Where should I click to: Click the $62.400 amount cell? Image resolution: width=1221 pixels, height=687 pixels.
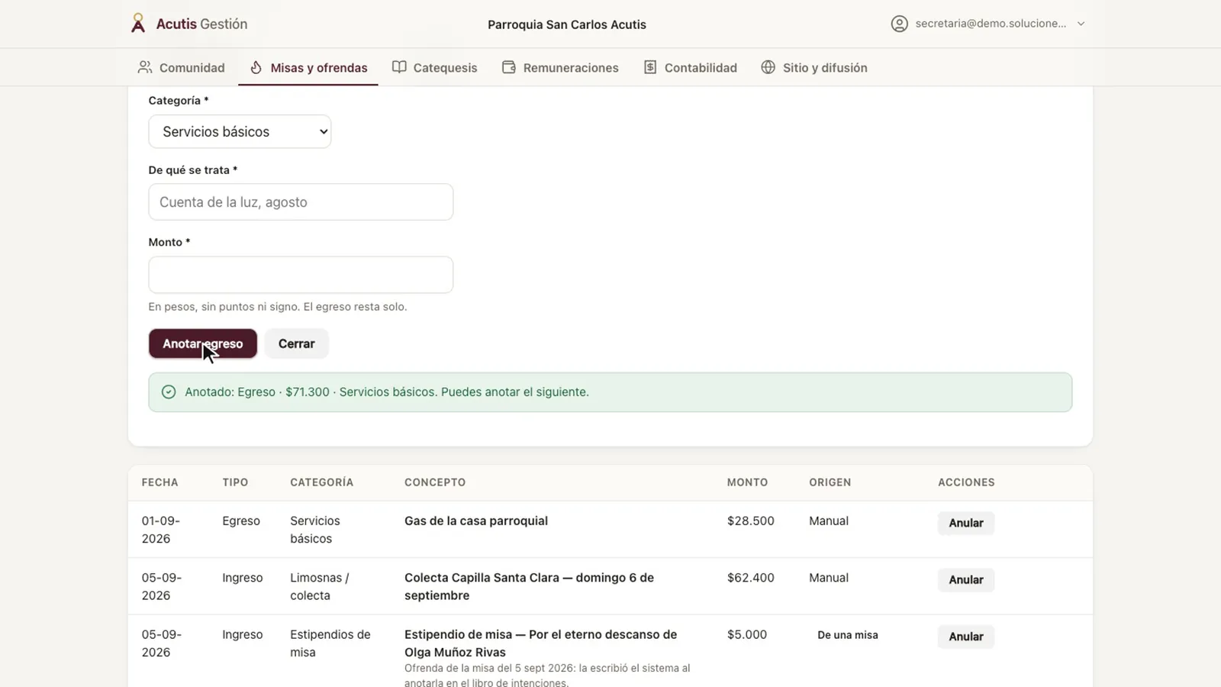750,578
